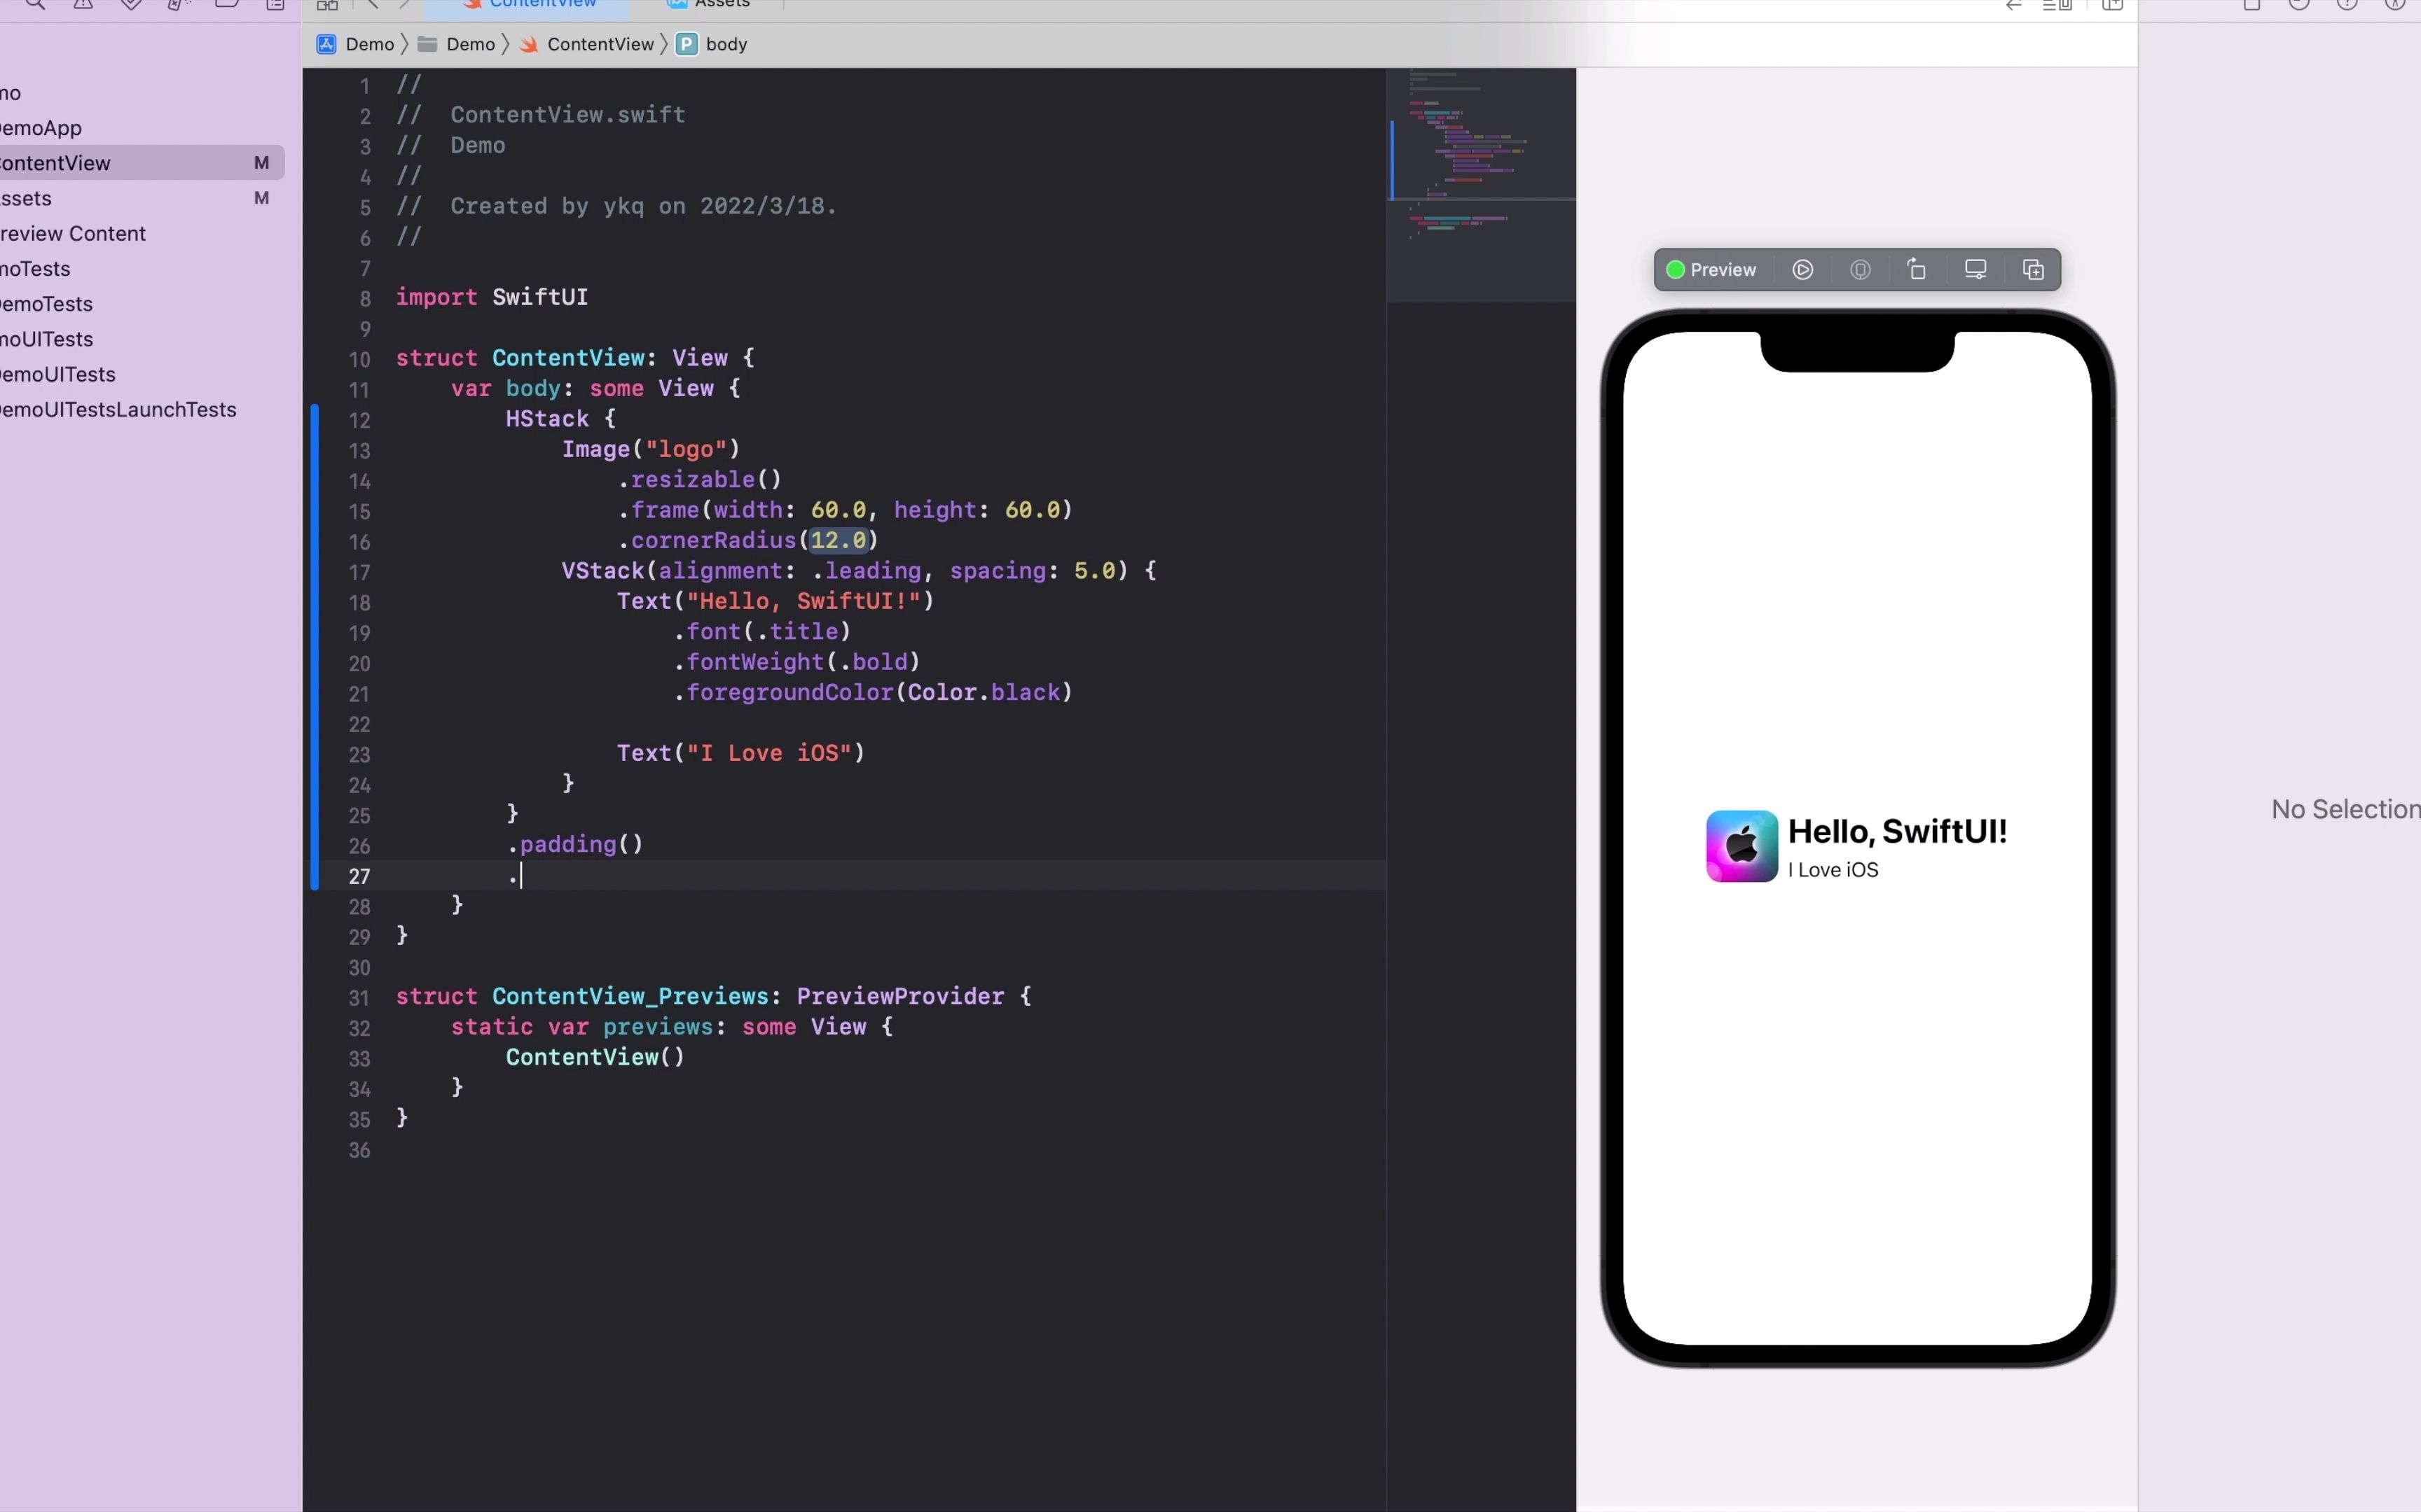This screenshot has height=1512, width=2421.
Task: Click the green Preview status indicator
Action: 1676,270
